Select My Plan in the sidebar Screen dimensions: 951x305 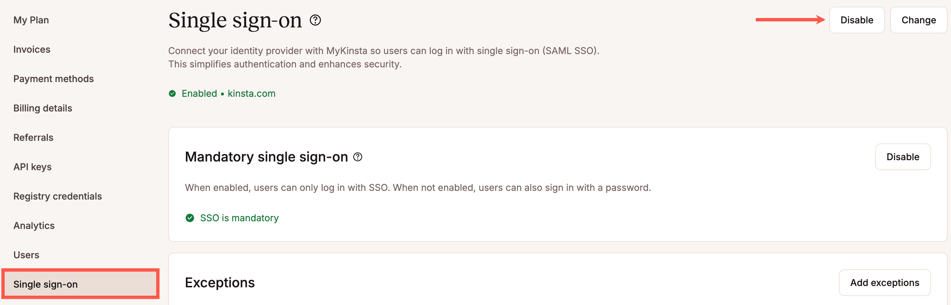pyautogui.click(x=31, y=20)
